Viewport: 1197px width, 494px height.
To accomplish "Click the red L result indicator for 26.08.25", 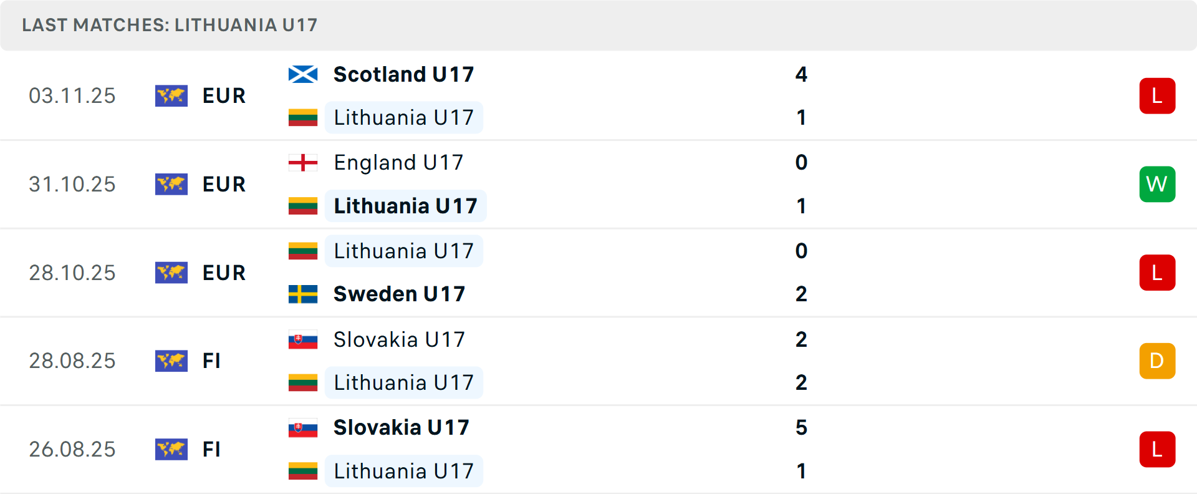I will pos(1158,449).
